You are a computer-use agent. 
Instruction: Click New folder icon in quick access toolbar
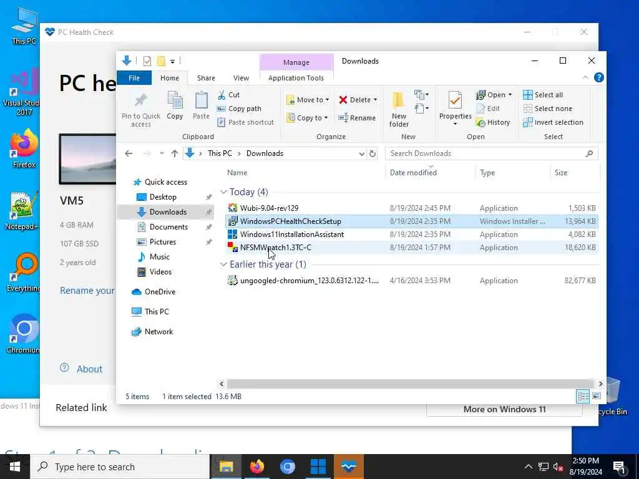pyautogui.click(x=162, y=61)
